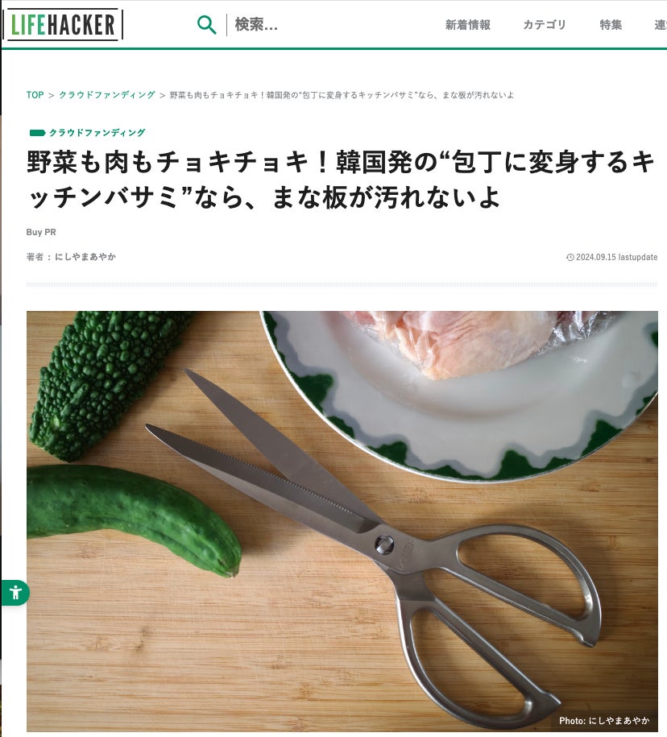Click the Photo にしやまあやか credit caption
Image resolution: width=667 pixels, height=737 pixels.
click(604, 721)
